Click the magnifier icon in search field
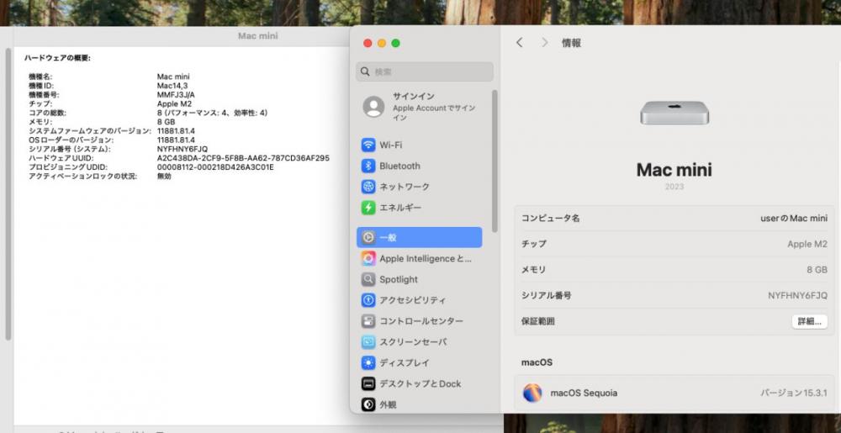This screenshot has height=433, width=841. coord(365,71)
